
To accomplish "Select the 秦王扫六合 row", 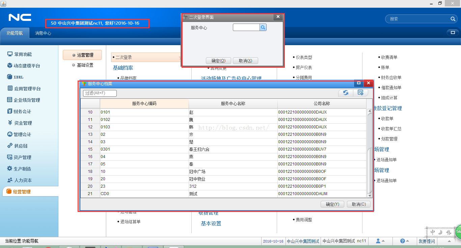I will (x=223, y=149).
